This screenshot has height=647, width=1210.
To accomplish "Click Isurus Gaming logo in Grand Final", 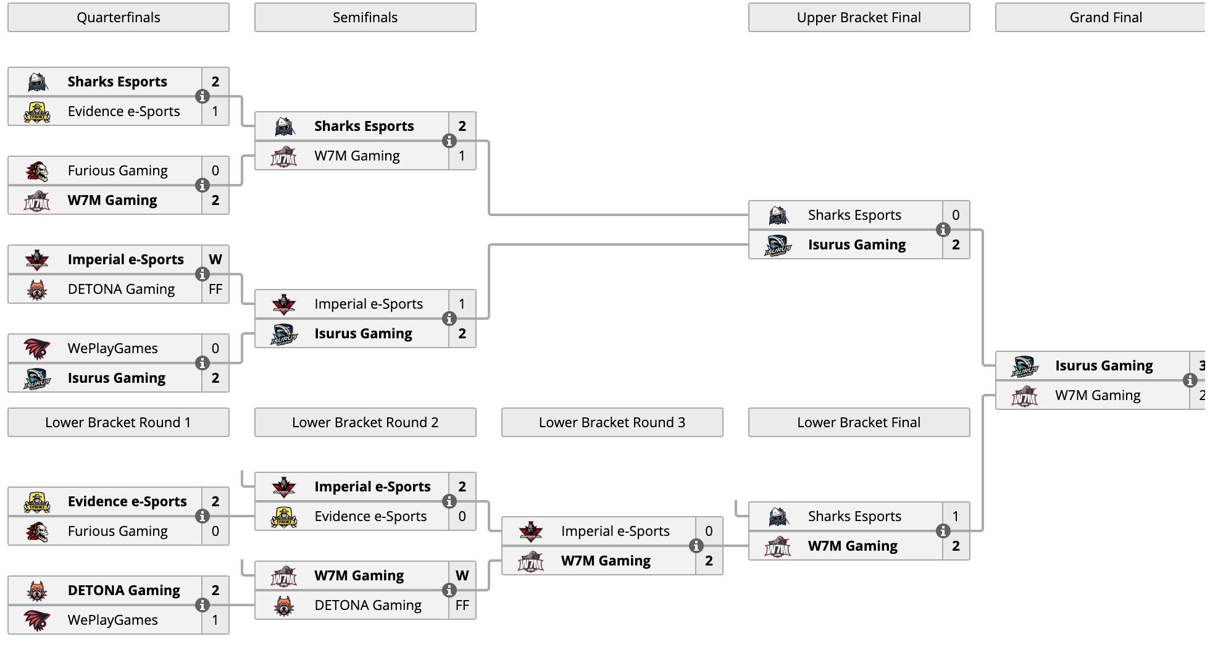I will (1025, 365).
